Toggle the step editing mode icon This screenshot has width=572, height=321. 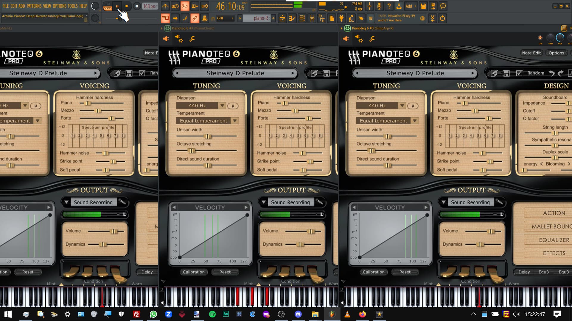(185, 18)
